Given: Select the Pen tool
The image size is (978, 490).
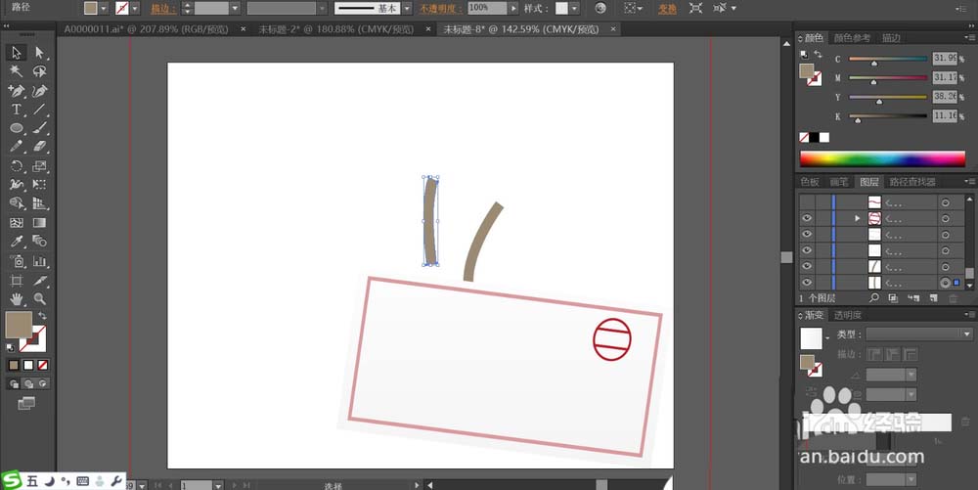Looking at the screenshot, I should click(x=17, y=91).
